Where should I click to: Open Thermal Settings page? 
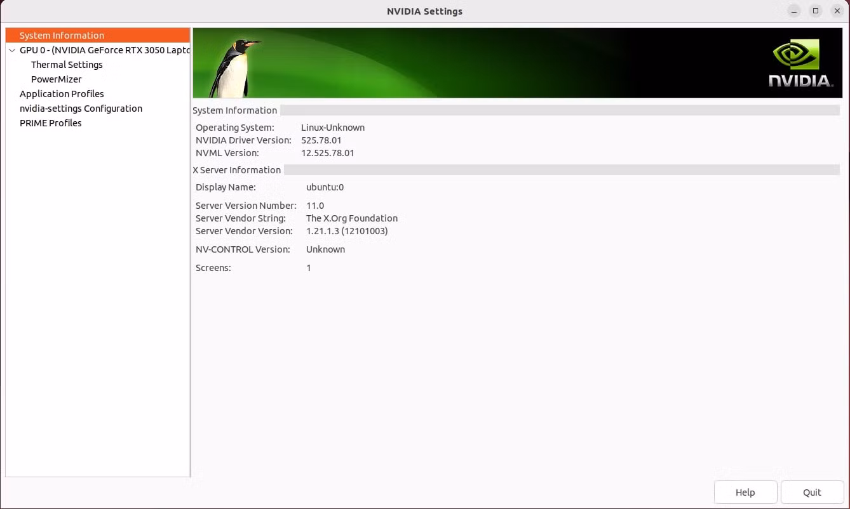point(67,65)
